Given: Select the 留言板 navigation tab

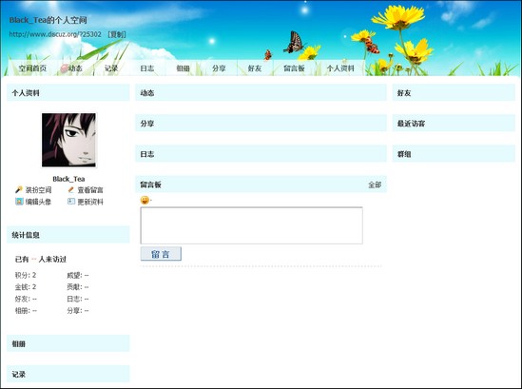Looking at the screenshot, I should pyautogui.click(x=294, y=68).
